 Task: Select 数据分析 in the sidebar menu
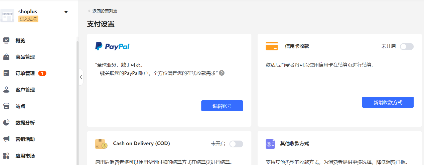25,123
